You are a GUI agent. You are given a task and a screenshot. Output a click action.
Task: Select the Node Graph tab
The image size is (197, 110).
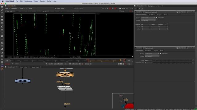click(11, 67)
